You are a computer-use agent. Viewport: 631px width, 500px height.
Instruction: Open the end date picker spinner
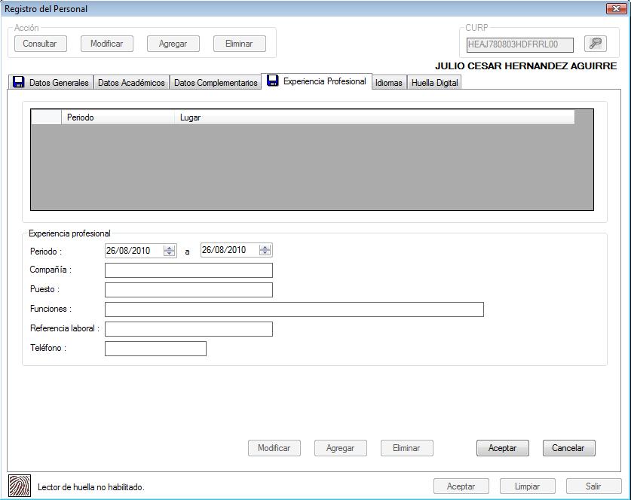click(265, 251)
